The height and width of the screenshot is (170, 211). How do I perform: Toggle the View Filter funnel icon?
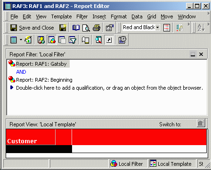(x=73, y=40)
